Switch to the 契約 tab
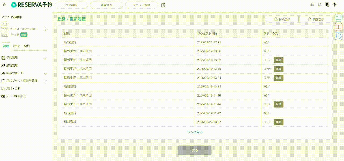The image size is (344, 161). point(27,46)
